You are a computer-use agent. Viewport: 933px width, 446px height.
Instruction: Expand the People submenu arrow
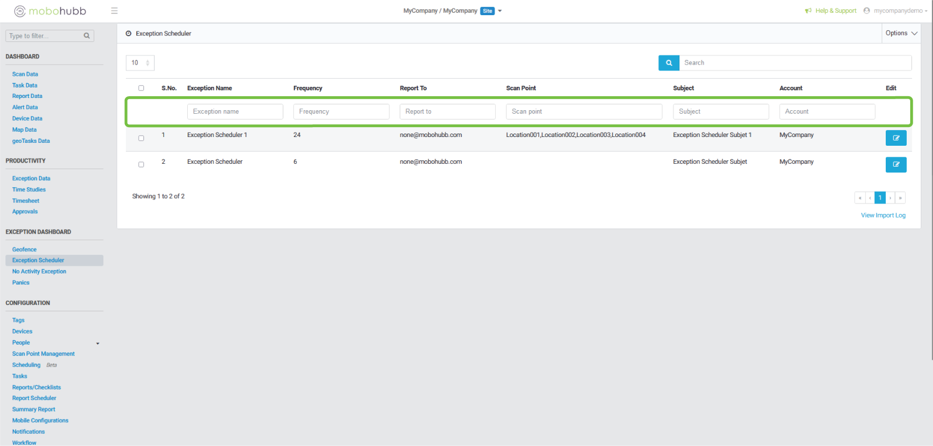pos(97,343)
